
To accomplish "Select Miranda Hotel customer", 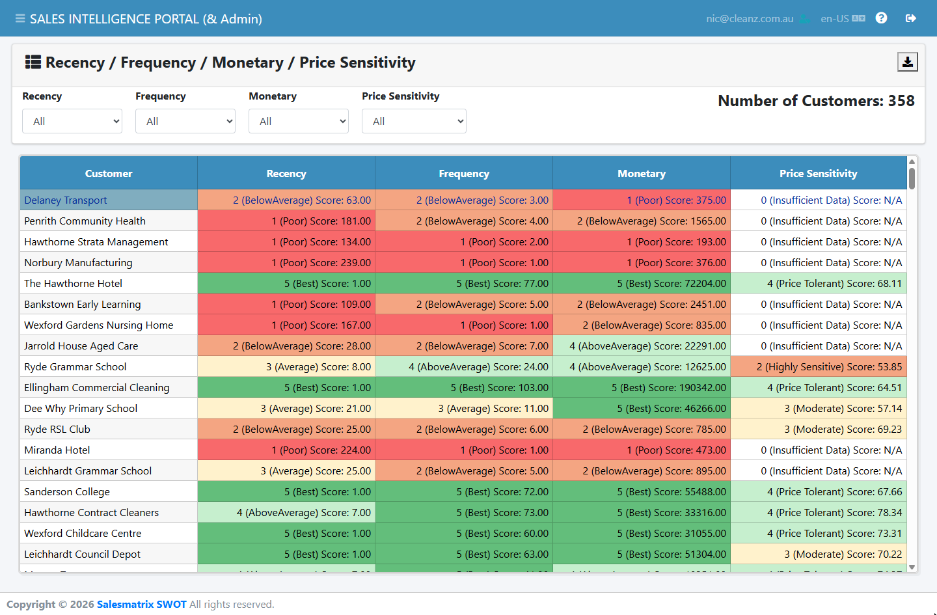I will [109, 450].
